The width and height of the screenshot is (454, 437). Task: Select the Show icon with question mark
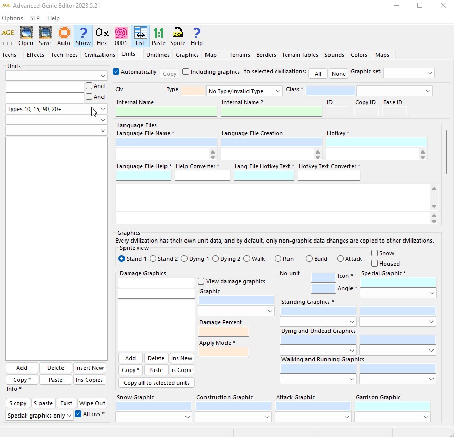pos(83,35)
